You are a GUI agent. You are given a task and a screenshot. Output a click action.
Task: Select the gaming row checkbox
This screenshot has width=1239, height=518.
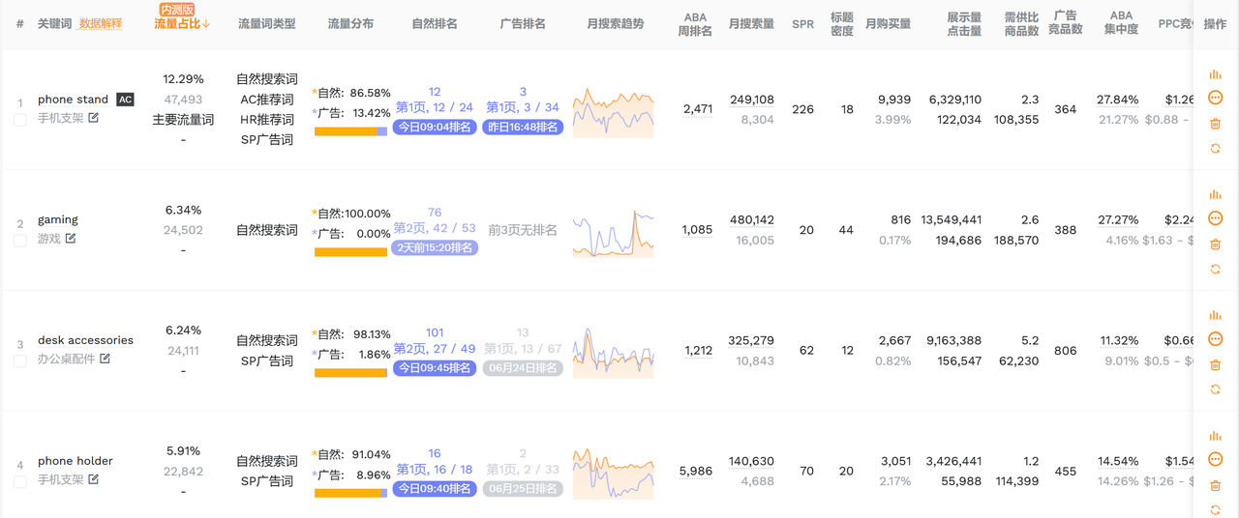20,241
